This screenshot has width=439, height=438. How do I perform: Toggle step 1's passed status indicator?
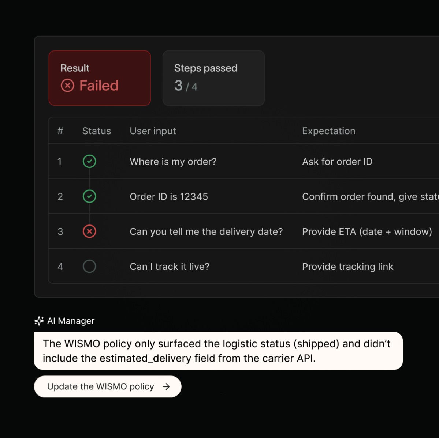pos(89,161)
